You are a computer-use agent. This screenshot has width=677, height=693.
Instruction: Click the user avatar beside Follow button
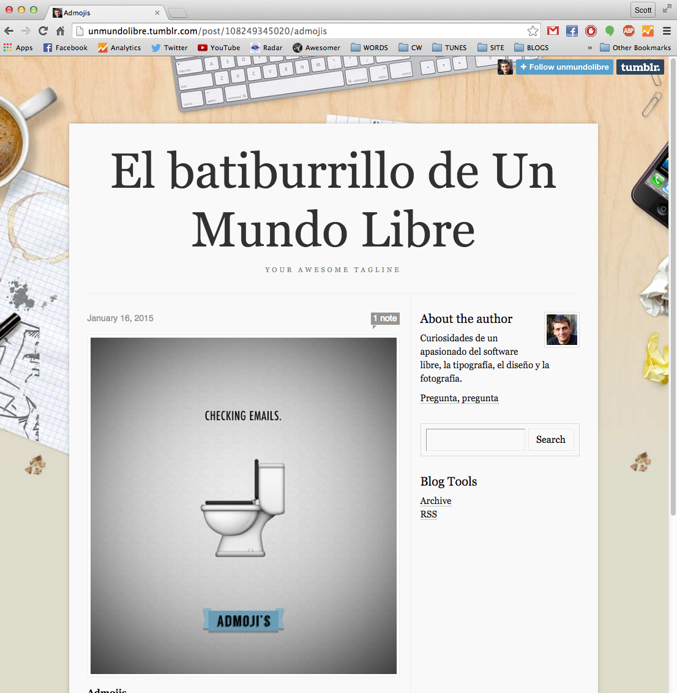click(x=505, y=67)
